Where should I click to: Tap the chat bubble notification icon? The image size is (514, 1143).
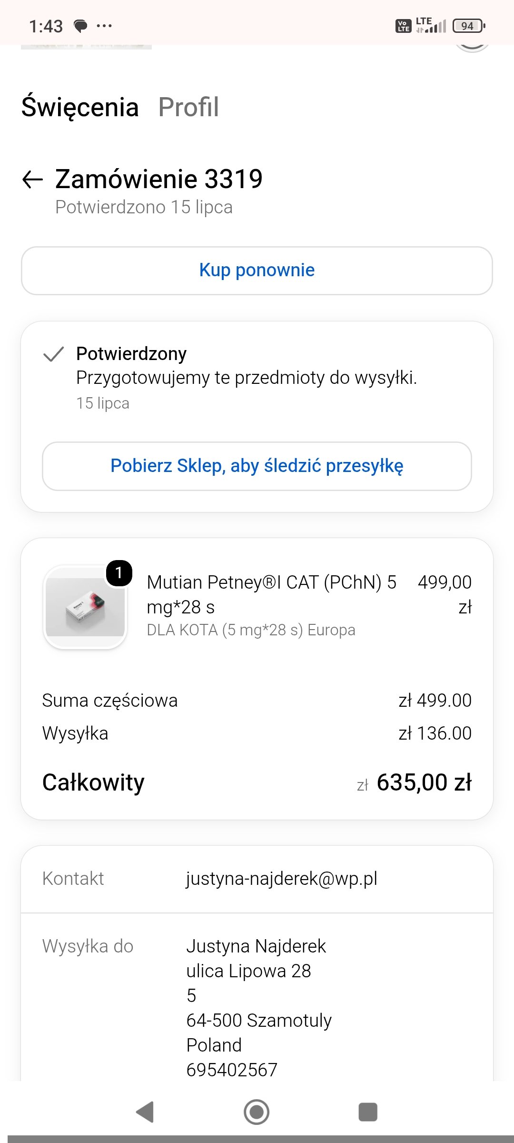pos(80,26)
